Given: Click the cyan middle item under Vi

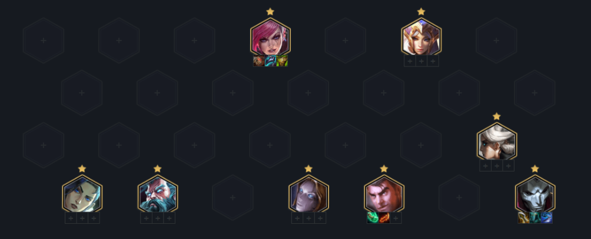Looking at the screenshot, I should 270,61.
